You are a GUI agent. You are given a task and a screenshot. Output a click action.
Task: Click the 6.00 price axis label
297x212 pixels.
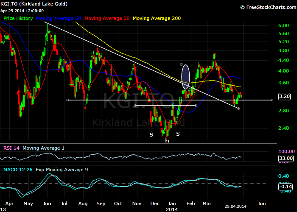pyautogui.click(x=283, y=25)
